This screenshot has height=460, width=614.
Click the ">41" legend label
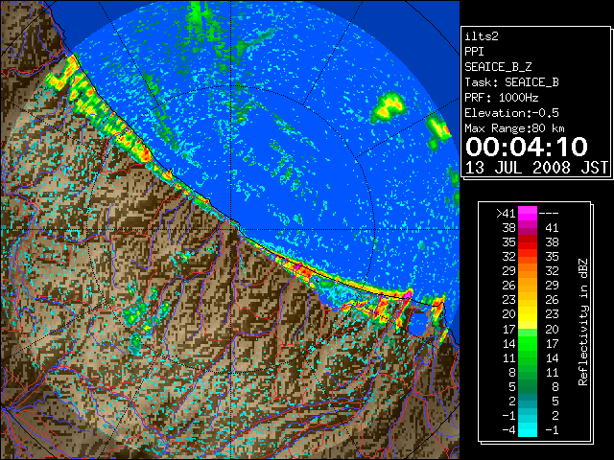tap(506, 213)
